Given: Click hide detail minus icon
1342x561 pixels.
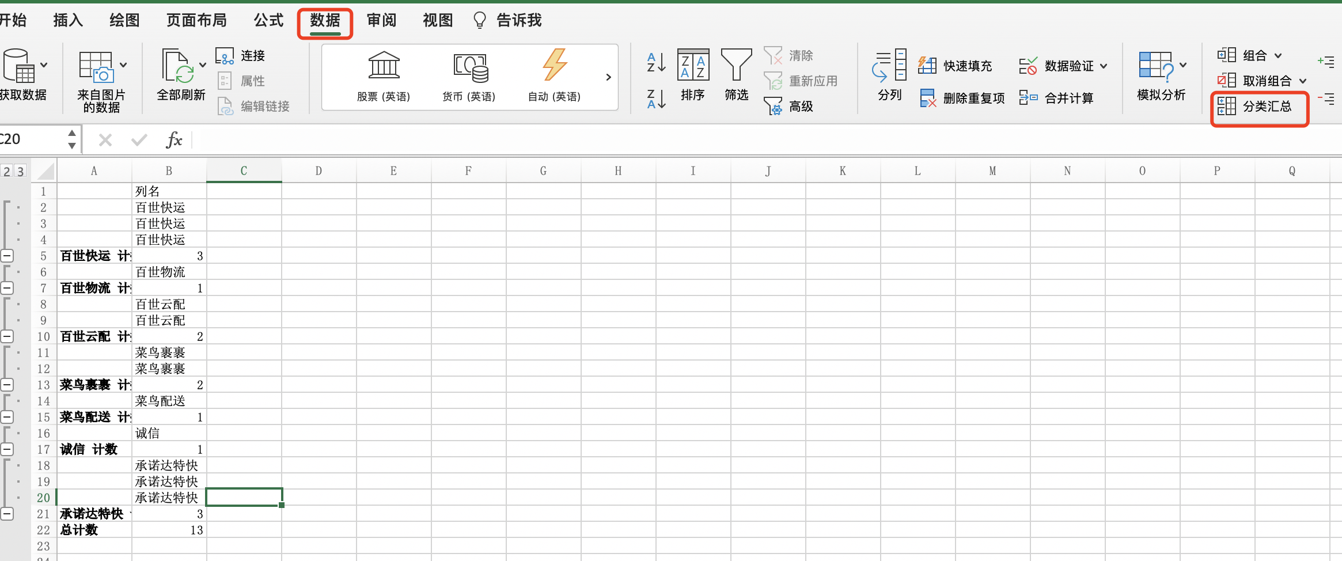Looking at the screenshot, I should click(x=1326, y=99).
